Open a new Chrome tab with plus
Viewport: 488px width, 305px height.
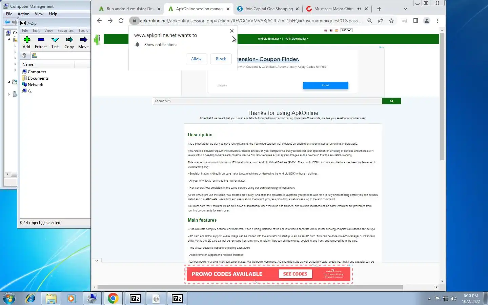click(379, 9)
